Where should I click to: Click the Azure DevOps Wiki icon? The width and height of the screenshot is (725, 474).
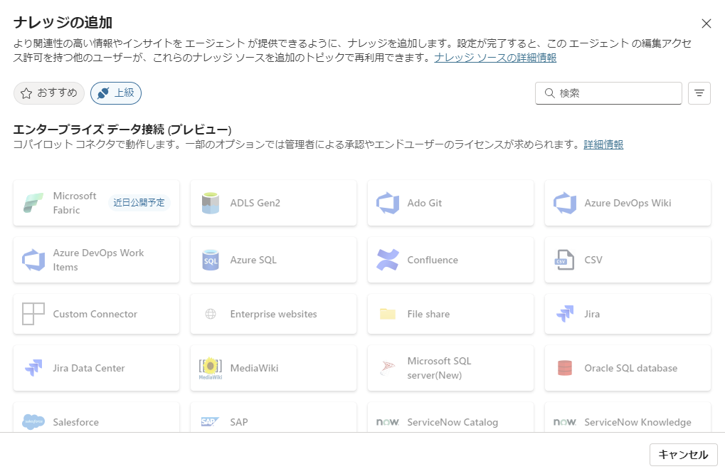(x=564, y=203)
